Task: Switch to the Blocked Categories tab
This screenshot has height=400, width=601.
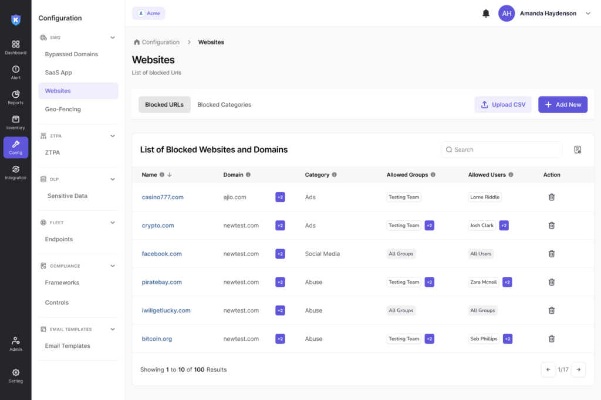Action: 224,104
